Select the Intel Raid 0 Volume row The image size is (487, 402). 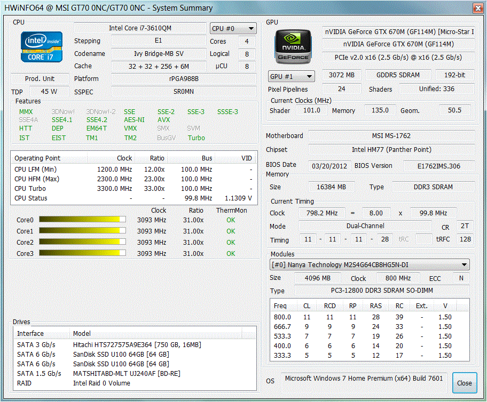point(135,383)
